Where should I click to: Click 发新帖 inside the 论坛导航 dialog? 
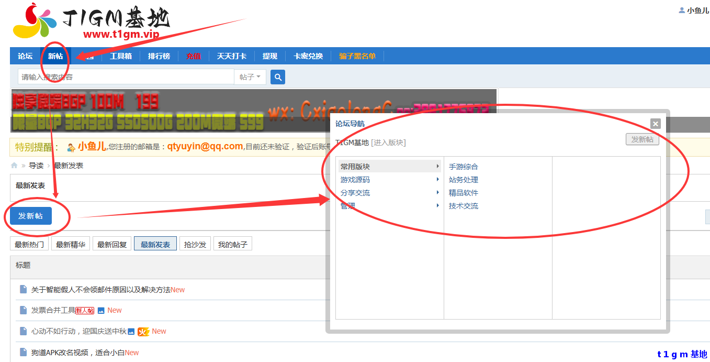coord(642,139)
